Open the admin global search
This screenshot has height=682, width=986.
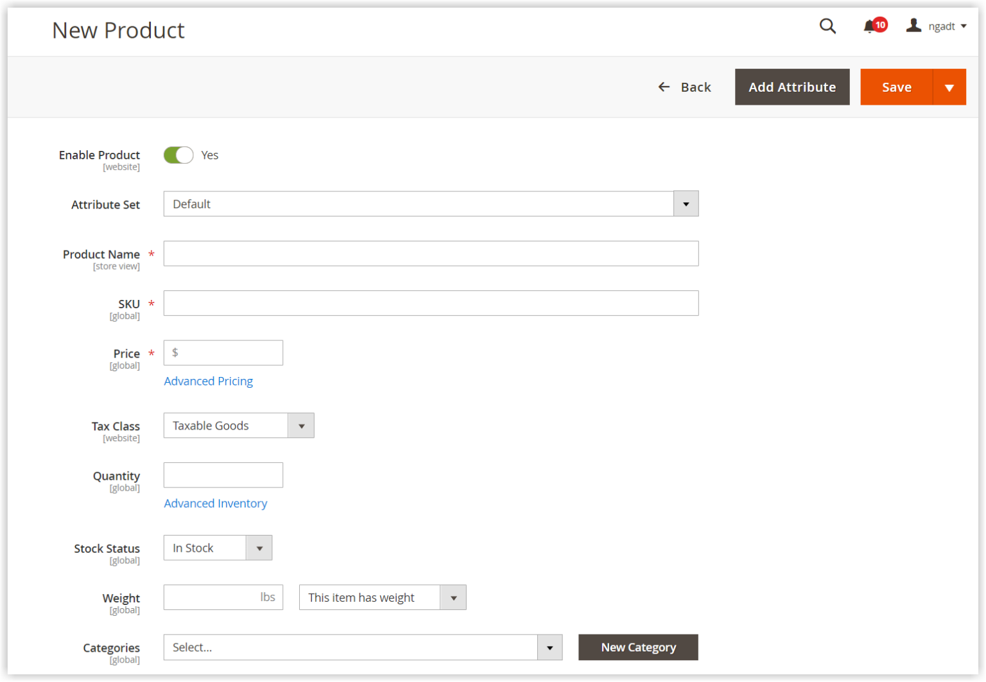827,26
